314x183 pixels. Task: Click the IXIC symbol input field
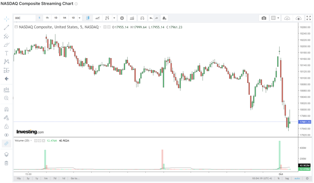click(x=25, y=18)
